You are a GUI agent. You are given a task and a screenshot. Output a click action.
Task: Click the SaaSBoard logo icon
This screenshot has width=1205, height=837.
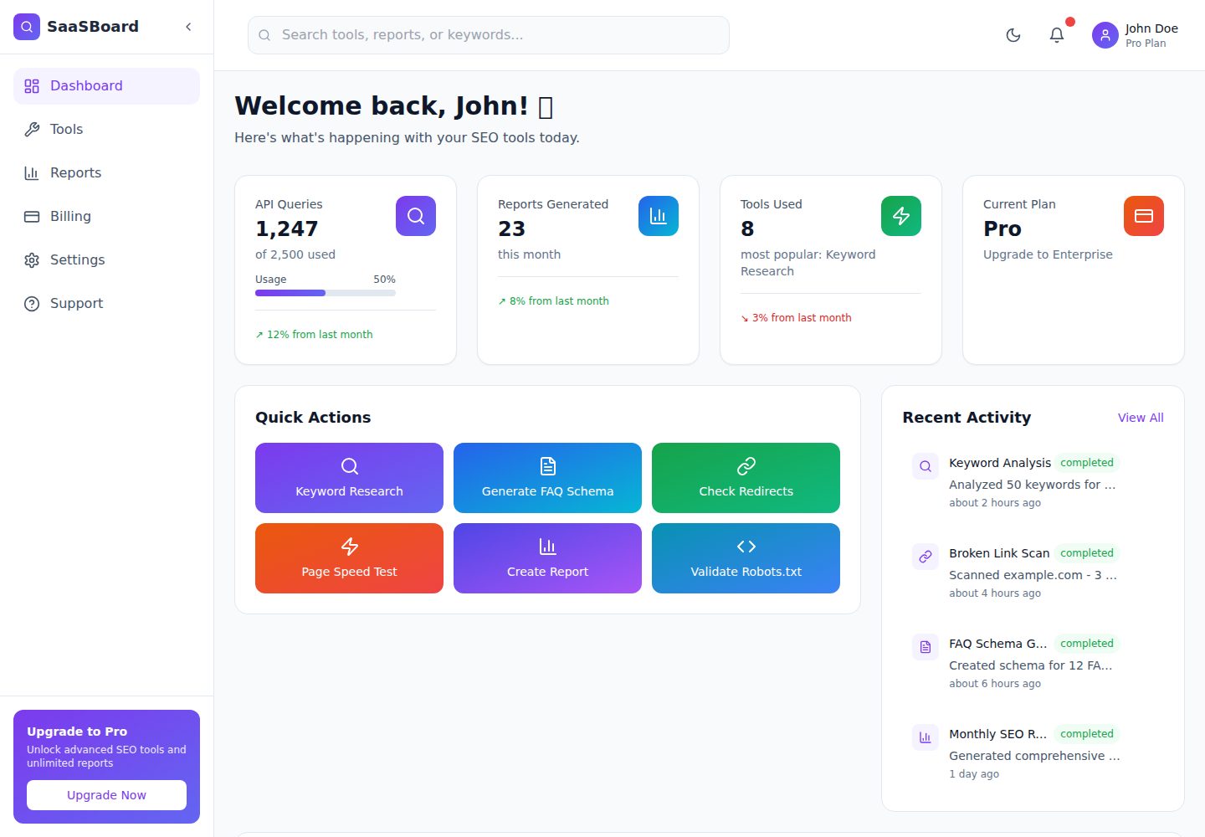tap(27, 27)
